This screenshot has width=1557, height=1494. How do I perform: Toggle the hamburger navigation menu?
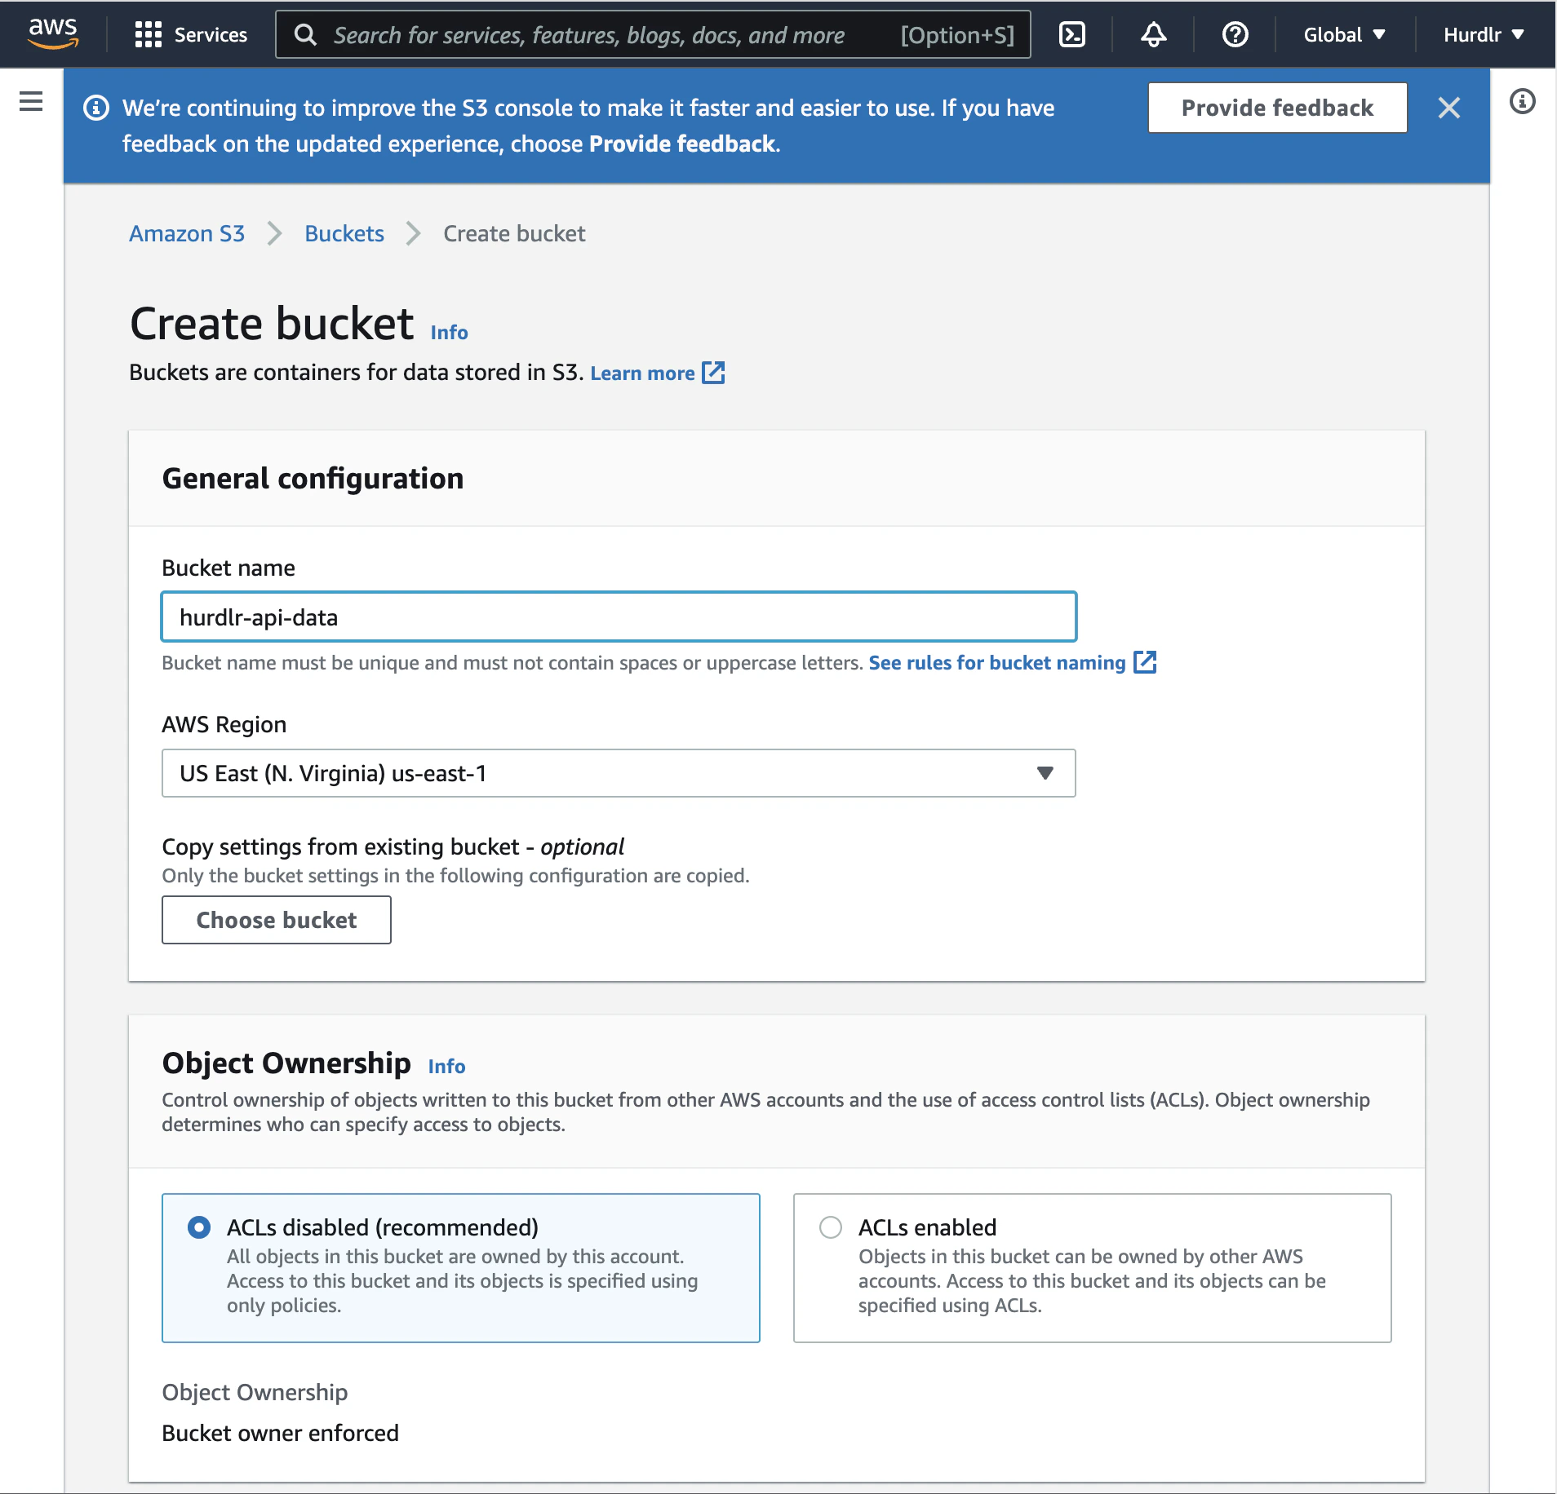point(31,101)
